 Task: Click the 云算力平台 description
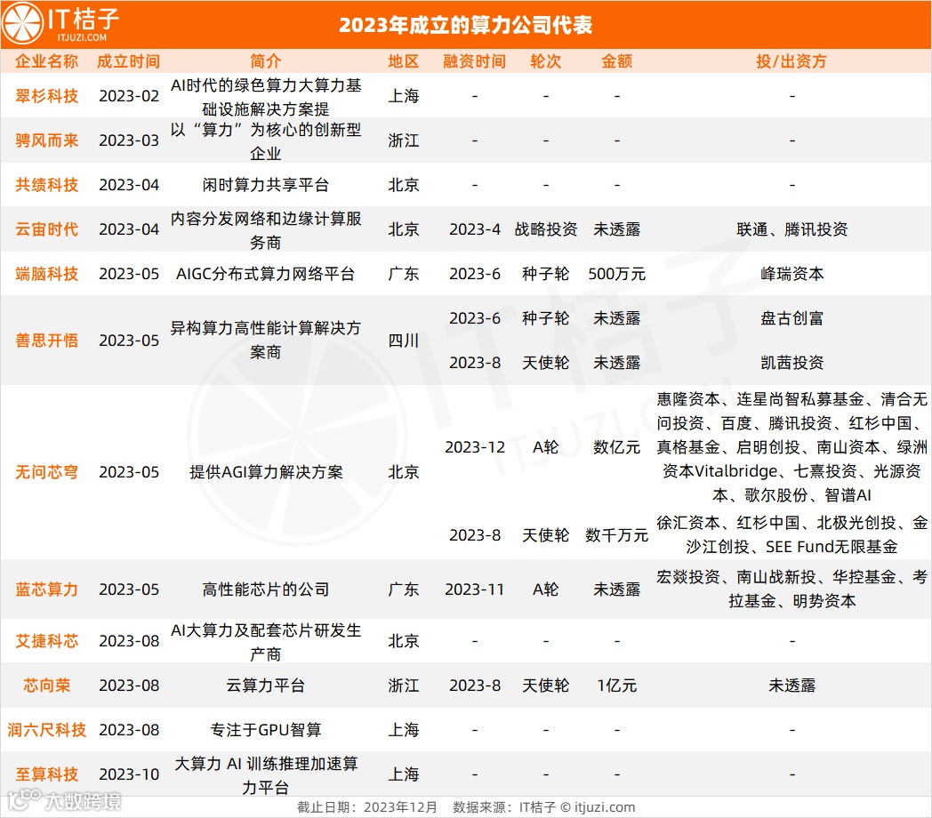[265, 686]
